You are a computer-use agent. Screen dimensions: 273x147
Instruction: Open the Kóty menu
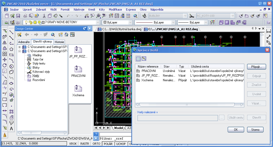pos(102,10)
